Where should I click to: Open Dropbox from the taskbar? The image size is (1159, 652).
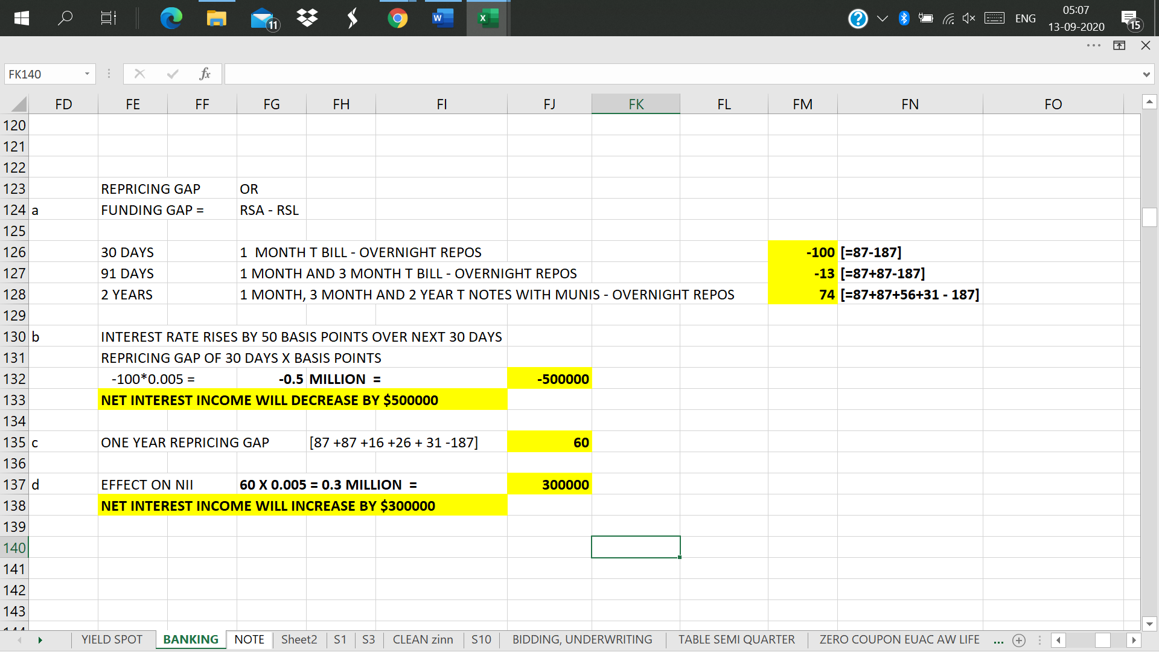click(307, 18)
